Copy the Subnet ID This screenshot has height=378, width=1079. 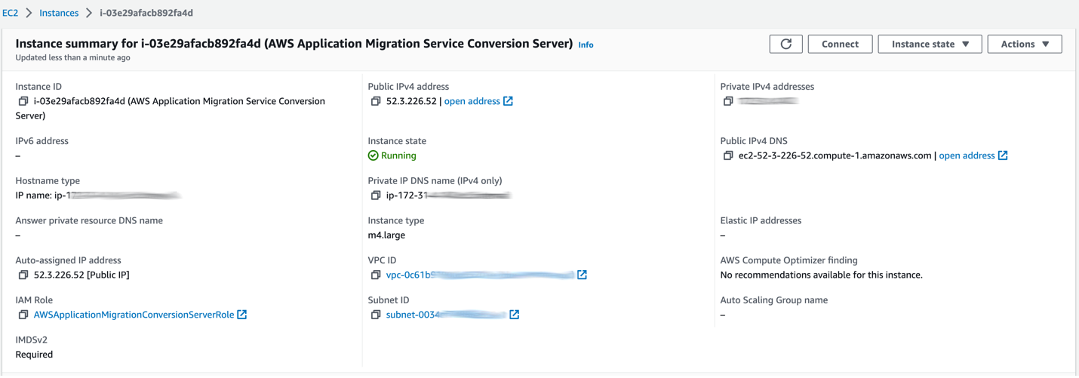coord(376,315)
